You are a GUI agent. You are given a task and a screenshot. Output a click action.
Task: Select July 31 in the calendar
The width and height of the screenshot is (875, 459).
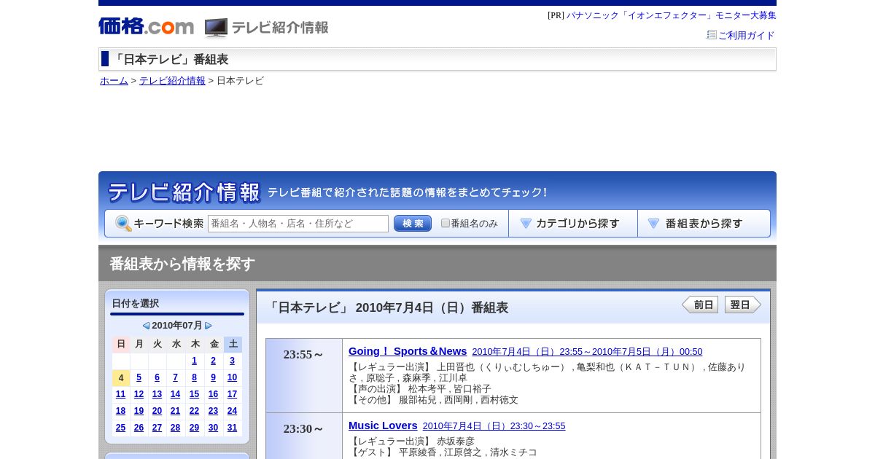(232, 428)
